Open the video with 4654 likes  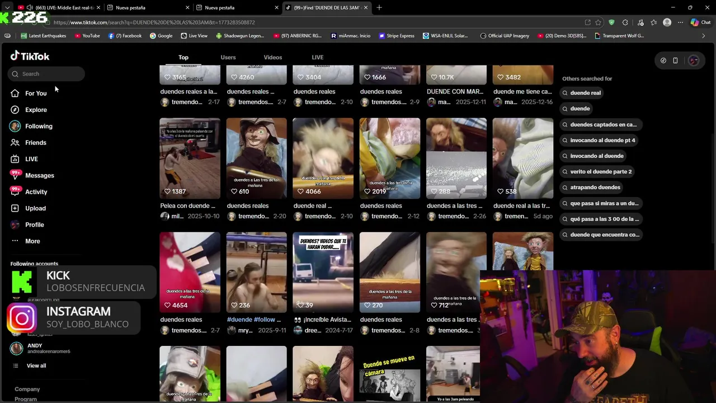pyautogui.click(x=190, y=272)
